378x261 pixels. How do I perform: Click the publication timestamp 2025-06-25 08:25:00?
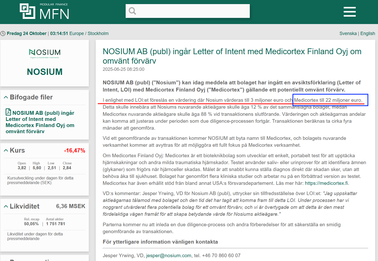tap(123, 69)
